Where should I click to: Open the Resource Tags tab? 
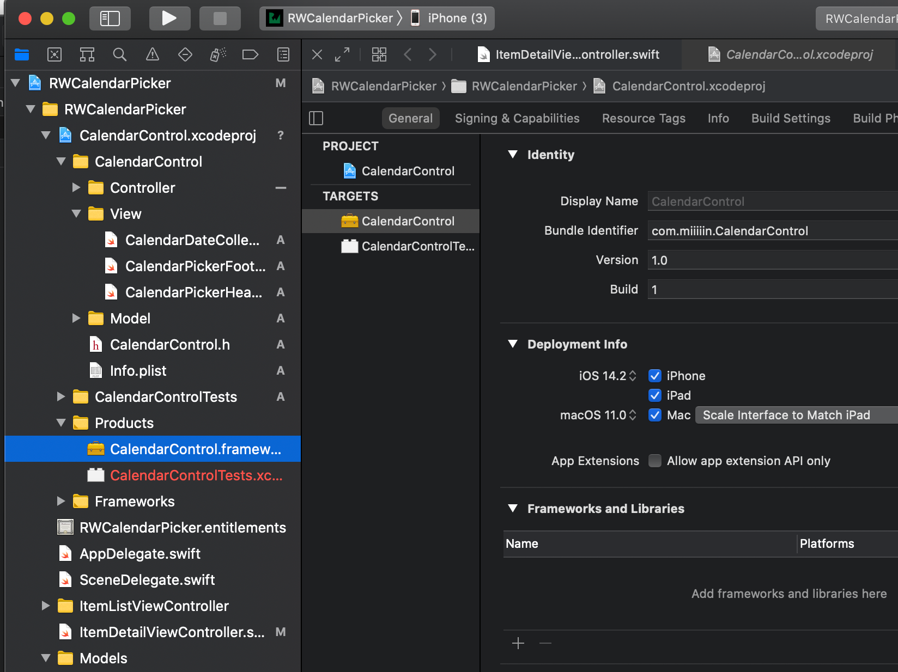pyautogui.click(x=644, y=118)
